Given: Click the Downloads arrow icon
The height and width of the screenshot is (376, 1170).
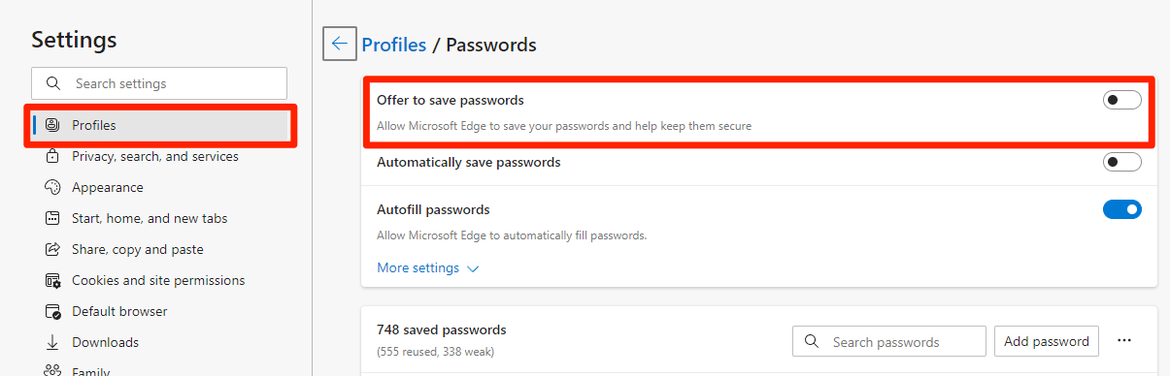Looking at the screenshot, I should 53,342.
